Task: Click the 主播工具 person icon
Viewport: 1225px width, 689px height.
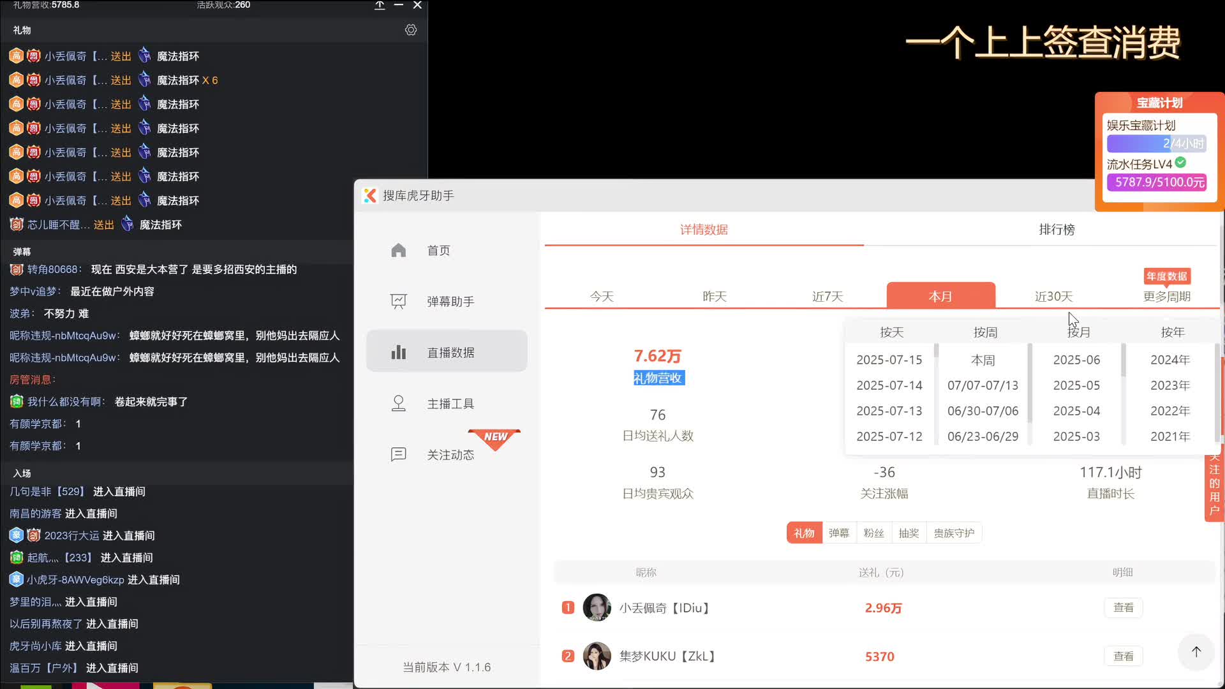Action: pyautogui.click(x=399, y=403)
